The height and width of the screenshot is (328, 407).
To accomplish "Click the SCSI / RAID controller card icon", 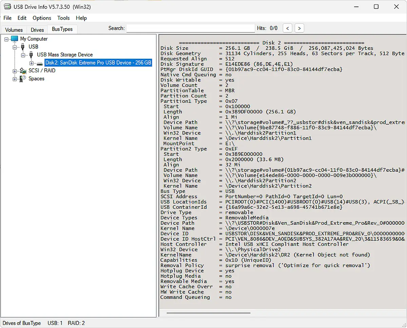I will point(23,71).
